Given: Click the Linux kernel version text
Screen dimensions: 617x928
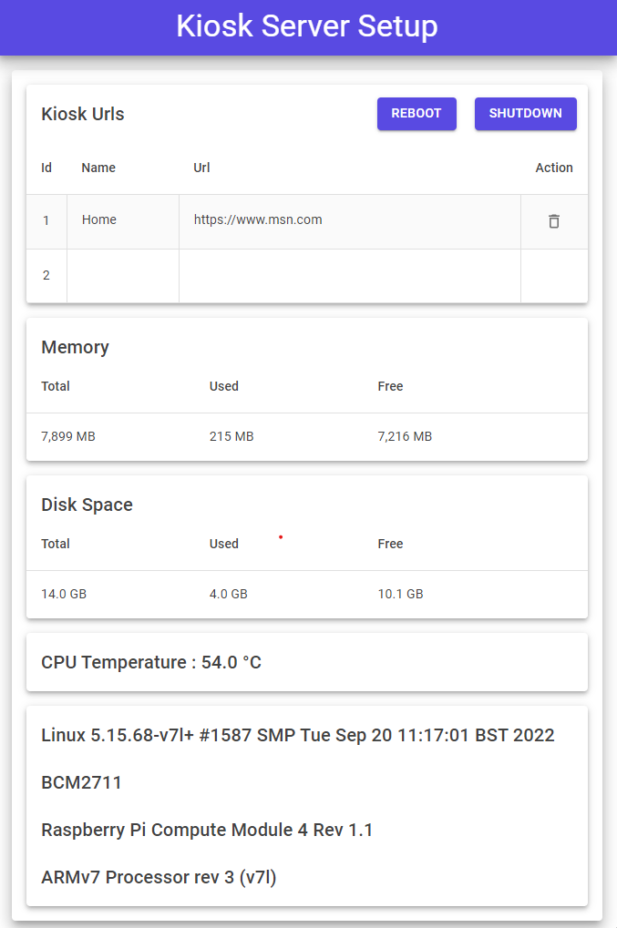Looking at the screenshot, I should click(x=298, y=735).
